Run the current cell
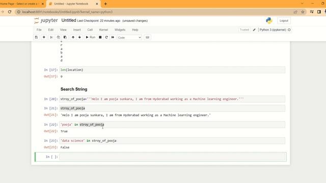Viewport: 326px width, 183px height. coord(91,37)
